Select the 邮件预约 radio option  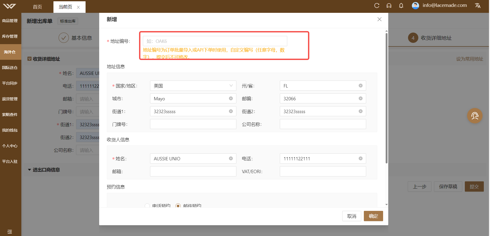pos(178,206)
